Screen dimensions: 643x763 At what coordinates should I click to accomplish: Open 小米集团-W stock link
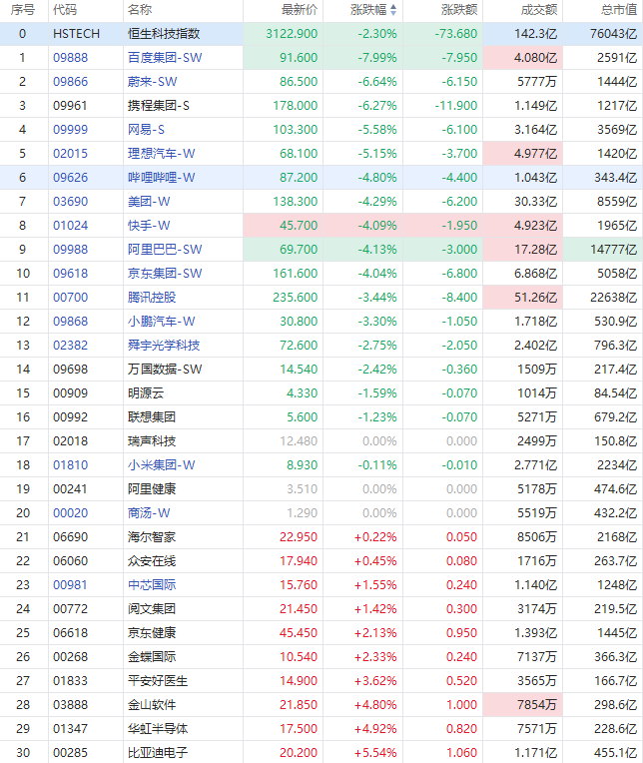161,465
